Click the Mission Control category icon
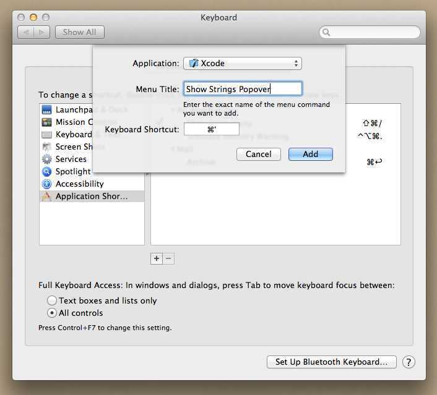 click(x=46, y=122)
